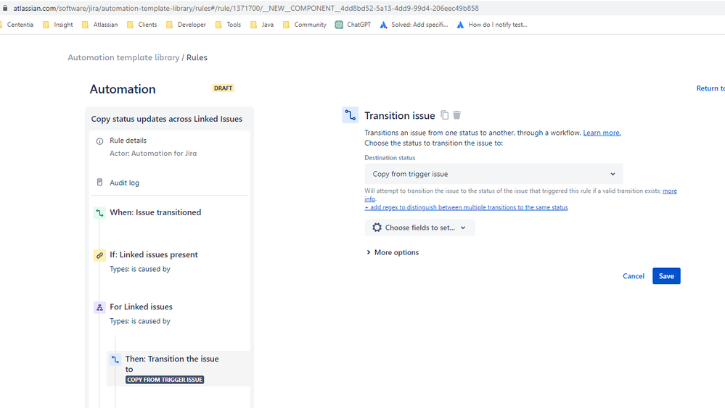The image size is (725, 408).
Task: Click the lock icon in the address bar
Action: [x=5, y=8]
